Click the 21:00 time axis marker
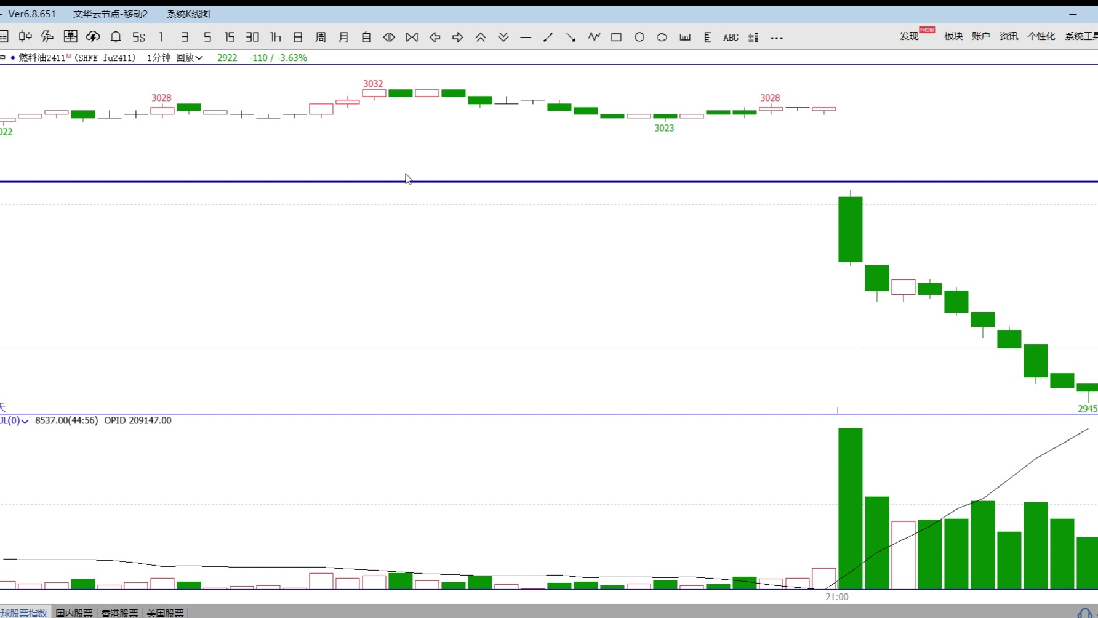Screen dimensions: 1098x618 [x=837, y=596]
